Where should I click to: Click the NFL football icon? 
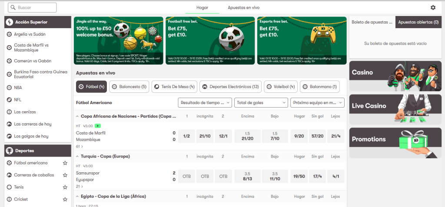10,100
